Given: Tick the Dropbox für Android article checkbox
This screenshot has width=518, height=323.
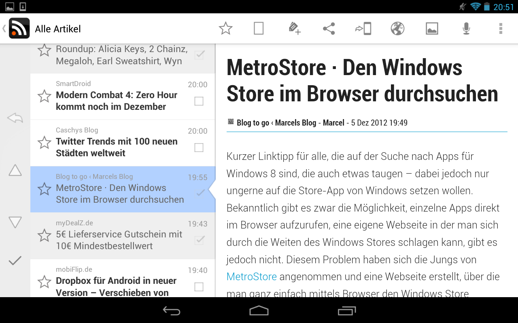Looking at the screenshot, I should coord(199,287).
